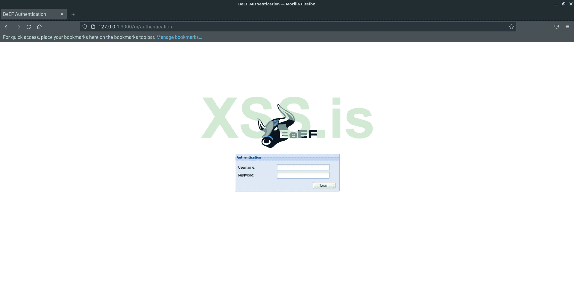The width and height of the screenshot is (574, 283).
Task: Open the Manage bookmarks link
Action: point(179,37)
